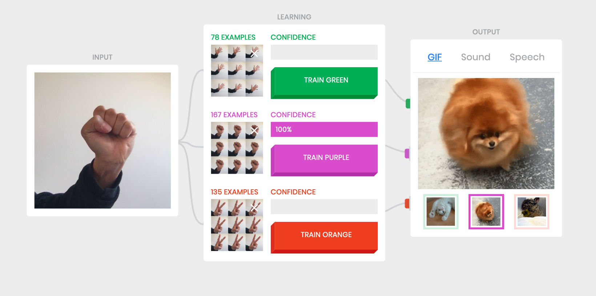
Task: Delete green class examples with X icon
Action: (254, 53)
